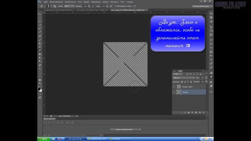Toggle the brush panel icon in options bar
Viewport: 251px width, 141px height.
tap(55, 6)
